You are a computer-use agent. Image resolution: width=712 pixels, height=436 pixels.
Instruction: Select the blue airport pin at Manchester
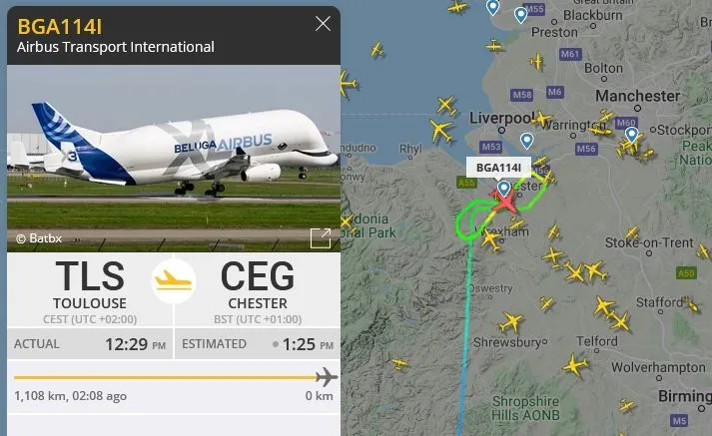[x=631, y=136]
